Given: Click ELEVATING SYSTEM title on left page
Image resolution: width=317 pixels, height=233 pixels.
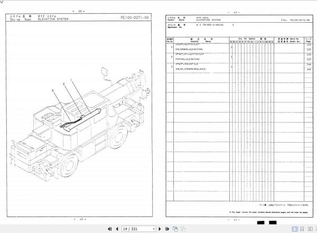Looking at the screenshot, I should tap(53, 19).
